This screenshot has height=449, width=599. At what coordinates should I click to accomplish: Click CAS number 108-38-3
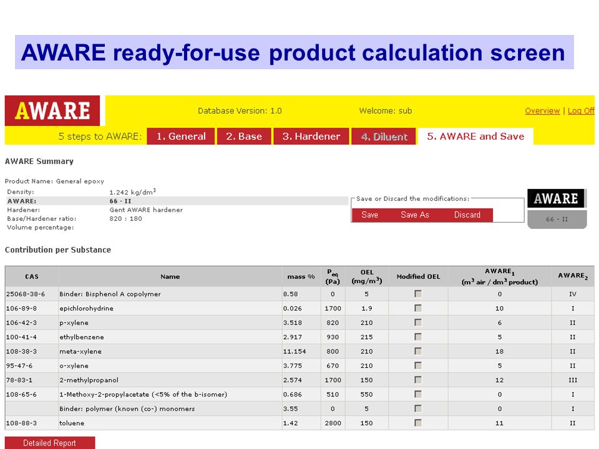(x=21, y=351)
